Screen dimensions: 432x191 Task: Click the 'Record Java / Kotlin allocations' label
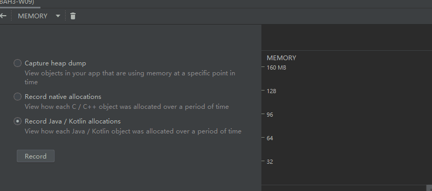tap(73, 121)
